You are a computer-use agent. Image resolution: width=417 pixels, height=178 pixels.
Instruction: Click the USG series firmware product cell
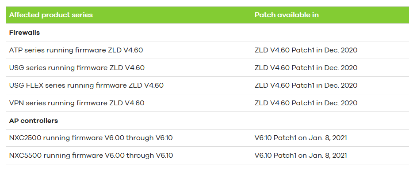pos(77,68)
